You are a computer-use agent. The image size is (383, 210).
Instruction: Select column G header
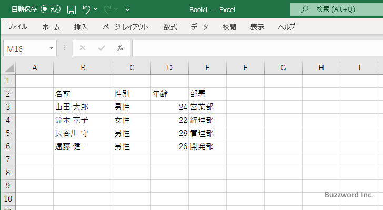click(283, 68)
